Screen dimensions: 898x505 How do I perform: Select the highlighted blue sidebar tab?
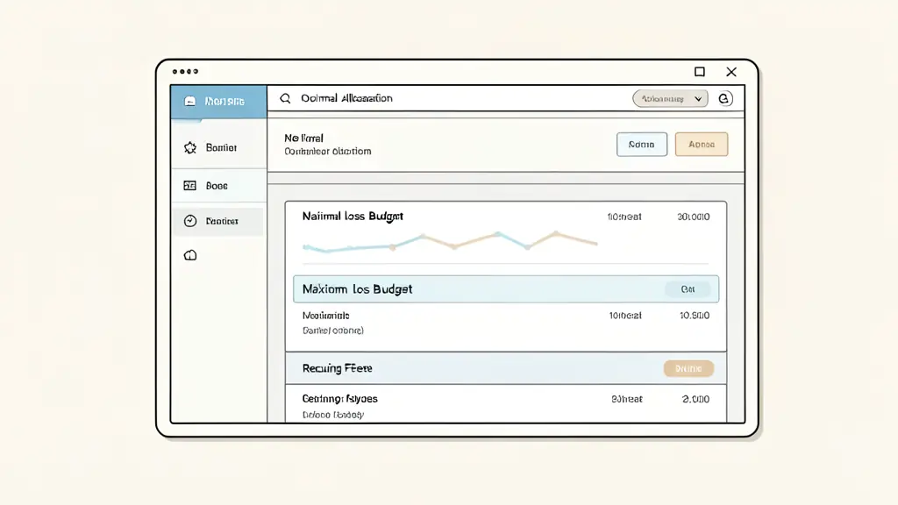pos(218,102)
